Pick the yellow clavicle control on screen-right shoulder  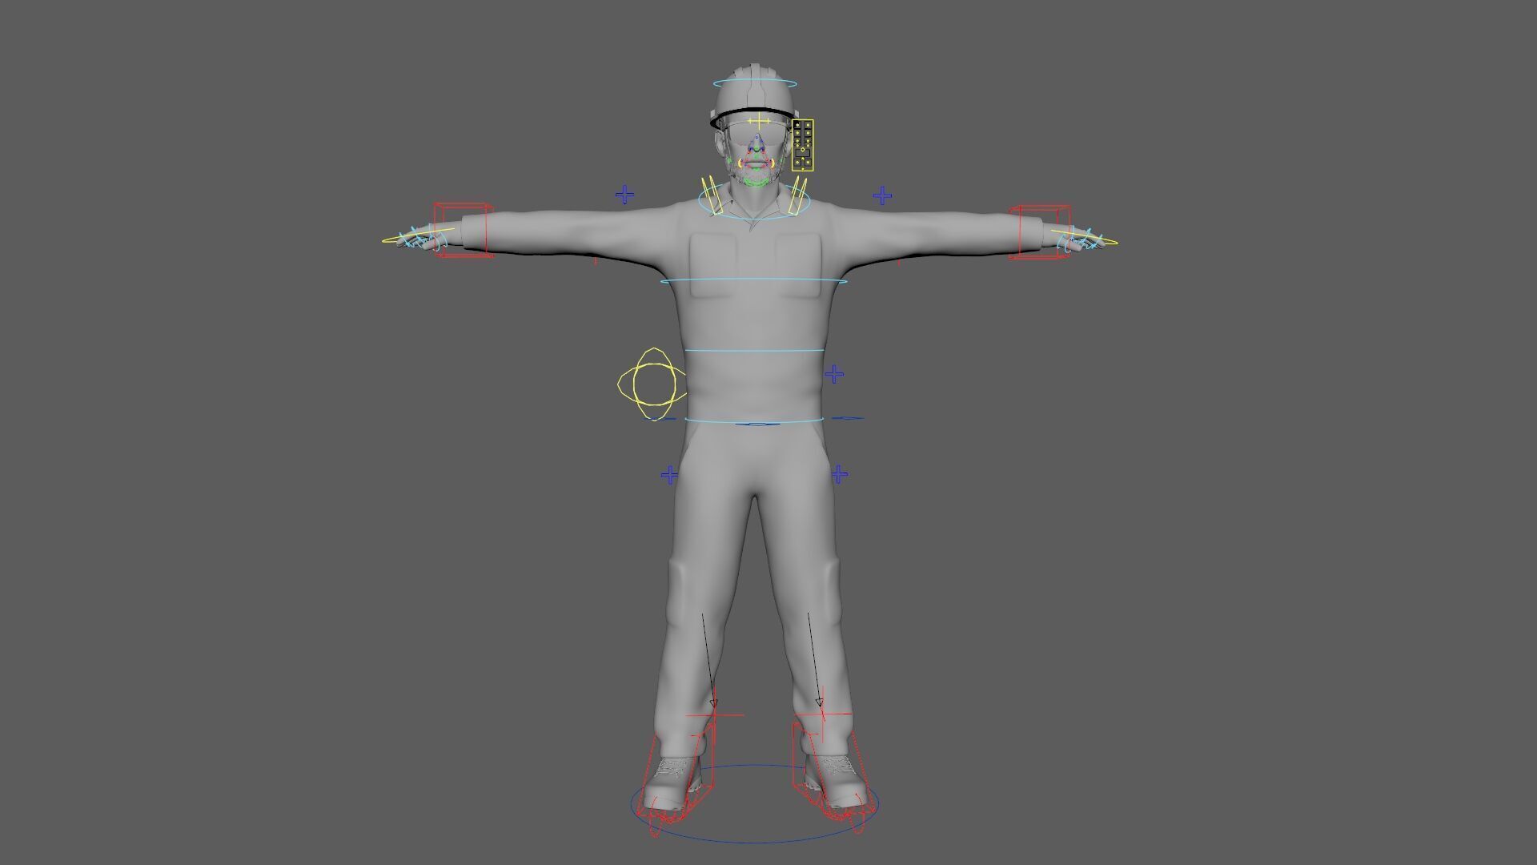click(797, 196)
